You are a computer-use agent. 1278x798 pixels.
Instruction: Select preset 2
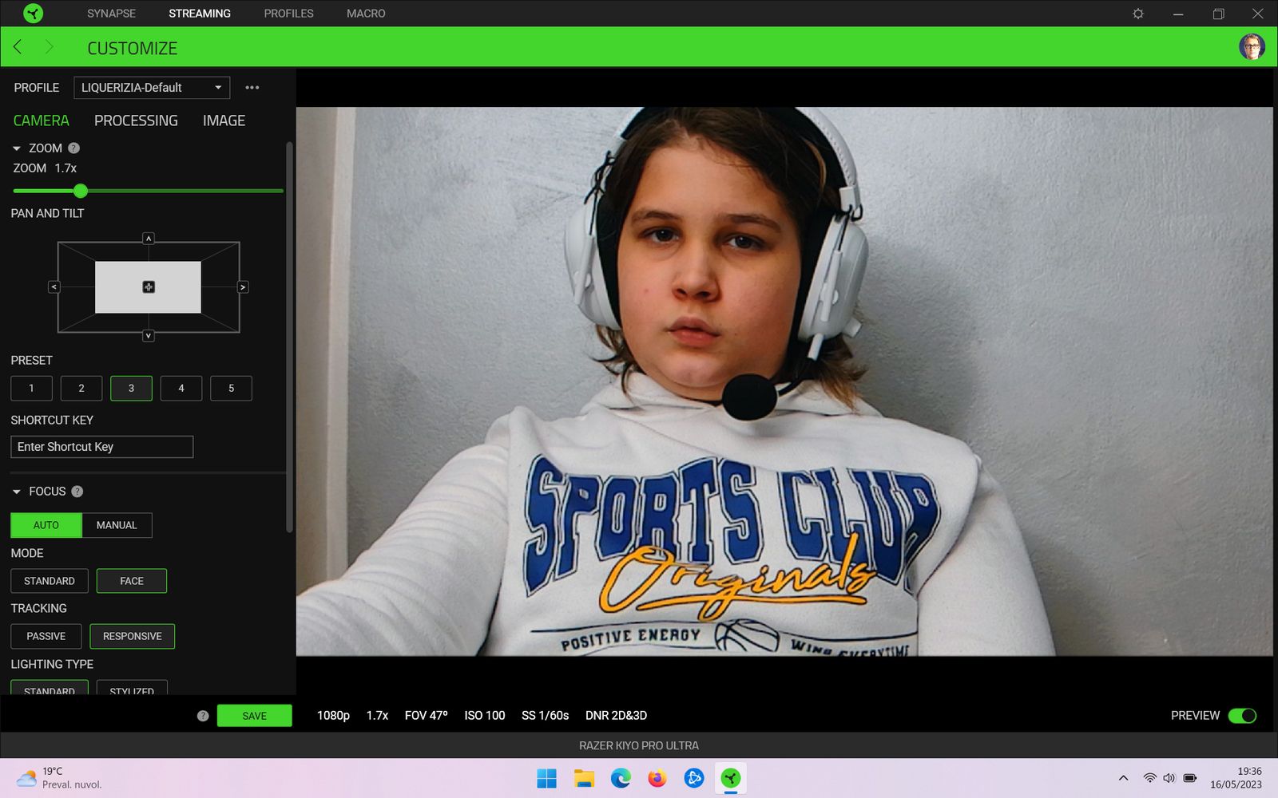tap(81, 388)
